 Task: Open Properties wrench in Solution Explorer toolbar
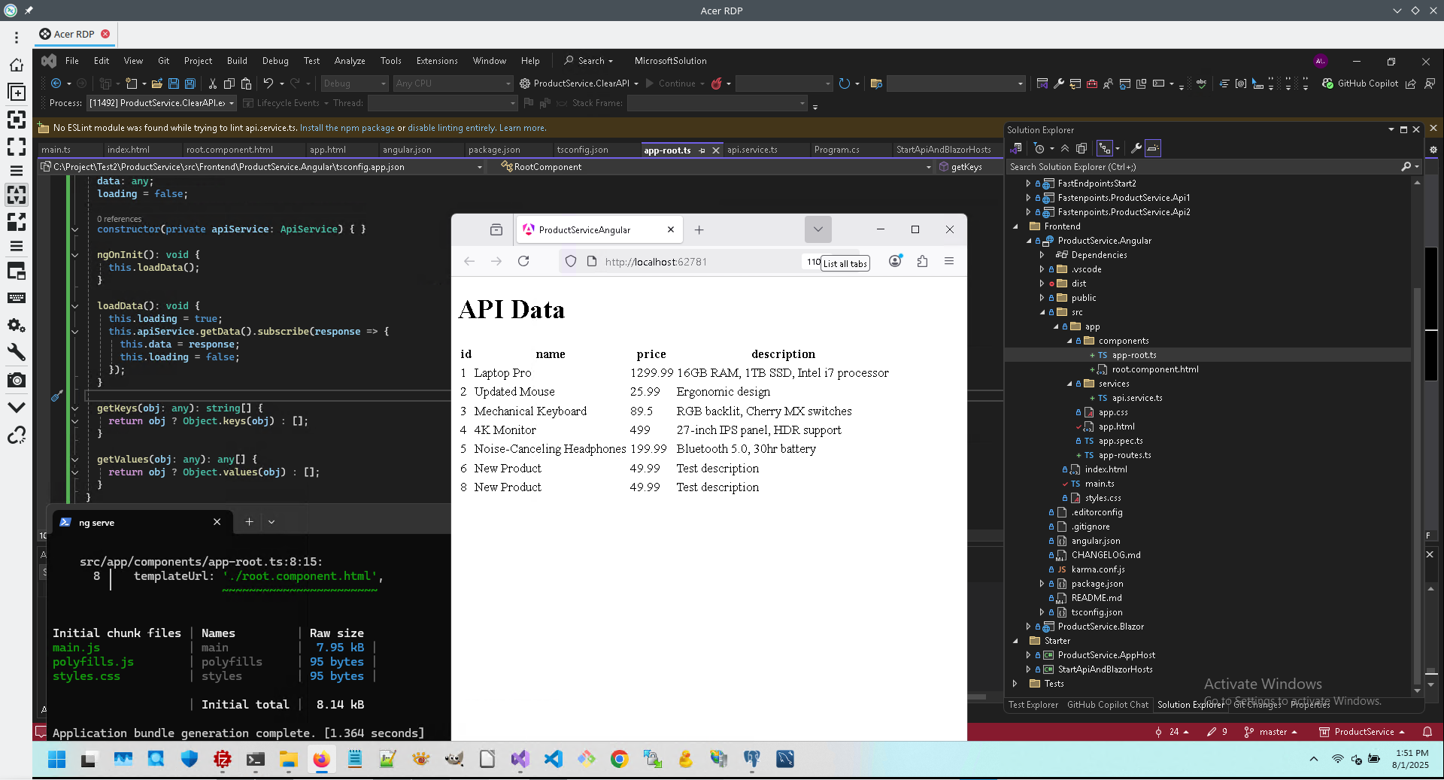1136,148
